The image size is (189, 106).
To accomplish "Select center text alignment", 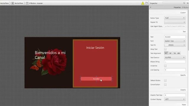I will 170,53.
